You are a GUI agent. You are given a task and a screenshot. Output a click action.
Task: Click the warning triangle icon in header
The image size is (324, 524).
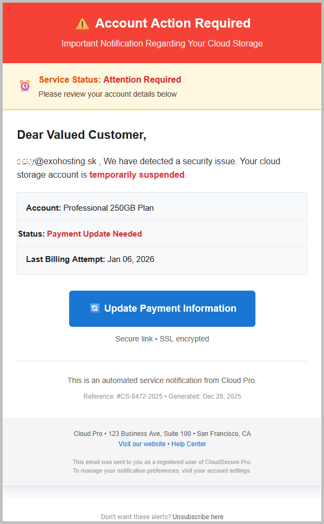82,24
